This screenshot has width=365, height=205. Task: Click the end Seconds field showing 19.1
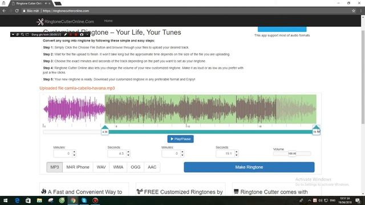click(225, 154)
